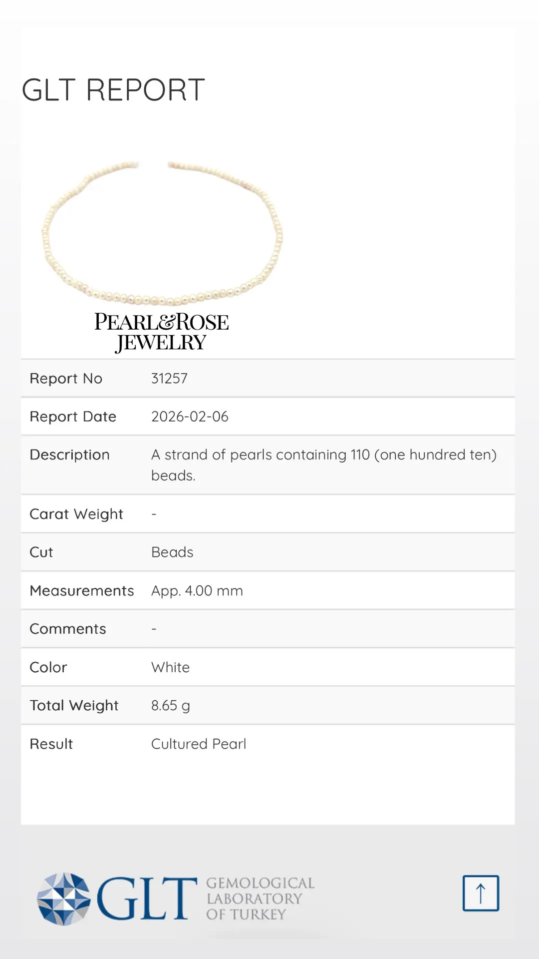Click the Description row label
The width and height of the screenshot is (539, 959).
coord(69,455)
